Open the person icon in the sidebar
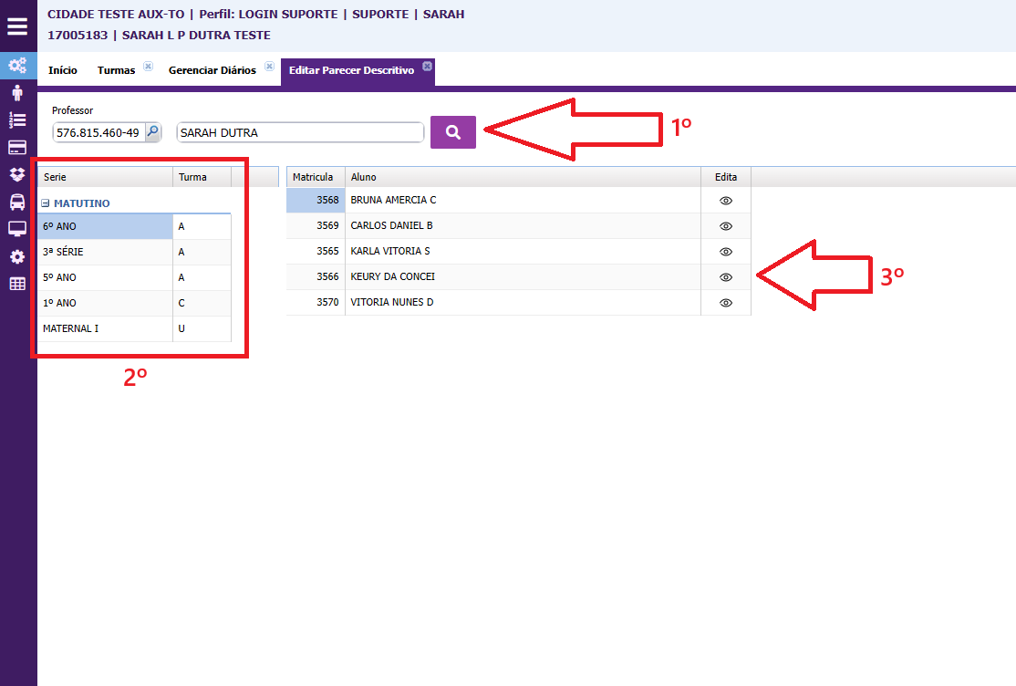The height and width of the screenshot is (686, 1016). (17, 92)
